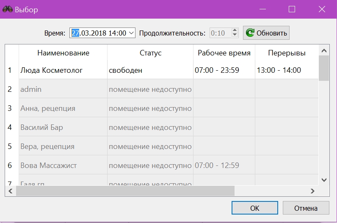Screen dimensions: 337x223
Task: Click the свободен status cell
Action: coord(150,70)
